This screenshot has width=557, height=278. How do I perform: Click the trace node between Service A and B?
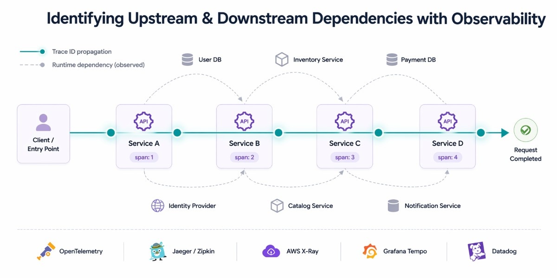[x=177, y=133]
